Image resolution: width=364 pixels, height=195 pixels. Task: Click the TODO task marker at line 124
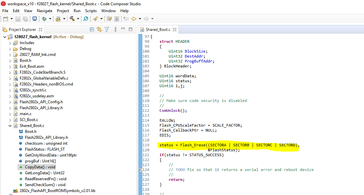click(140, 170)
